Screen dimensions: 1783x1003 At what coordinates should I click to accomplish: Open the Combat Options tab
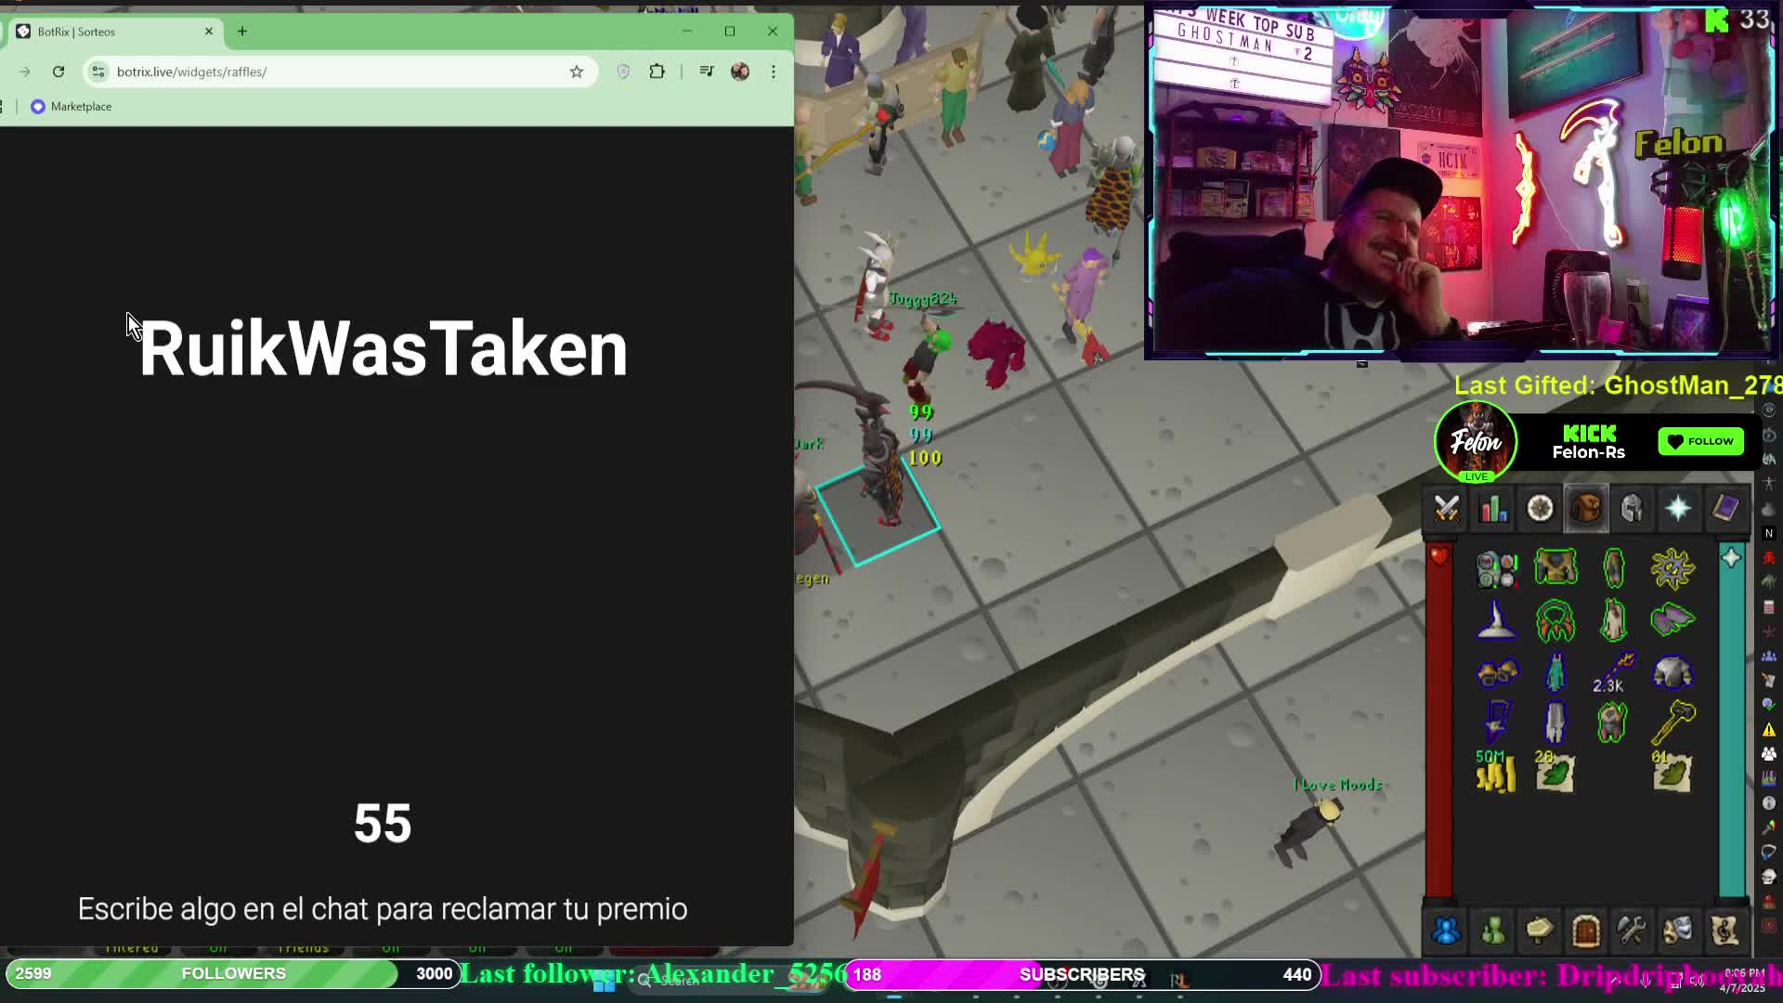pos(1447,509)
